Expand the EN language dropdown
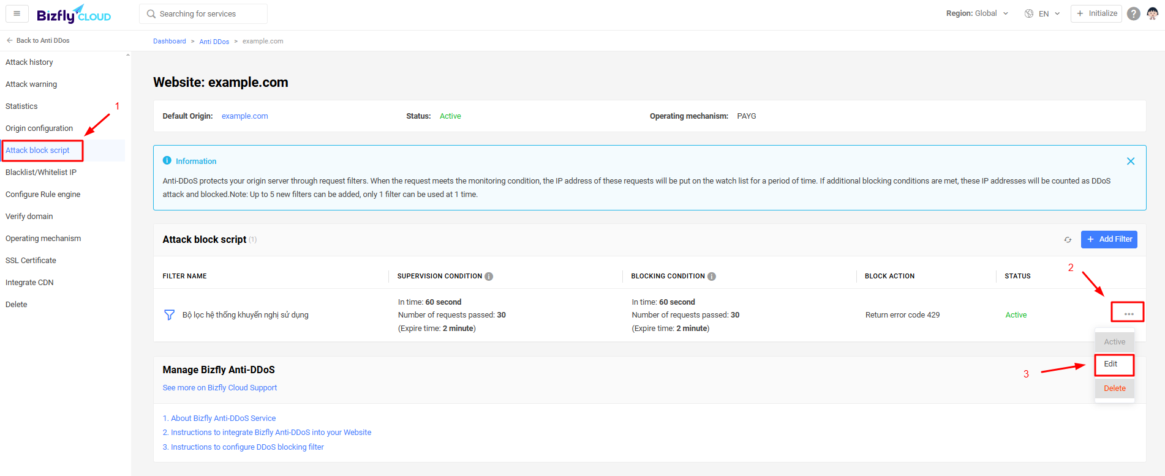This screenshot has width=1165, height=476. (1049, 13)
